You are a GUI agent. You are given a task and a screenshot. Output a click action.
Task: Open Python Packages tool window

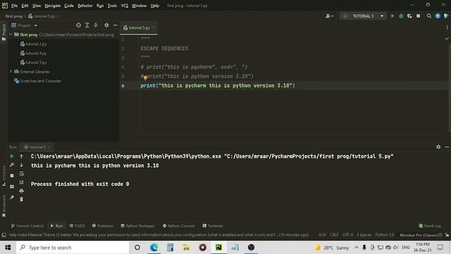coord(138,226)
